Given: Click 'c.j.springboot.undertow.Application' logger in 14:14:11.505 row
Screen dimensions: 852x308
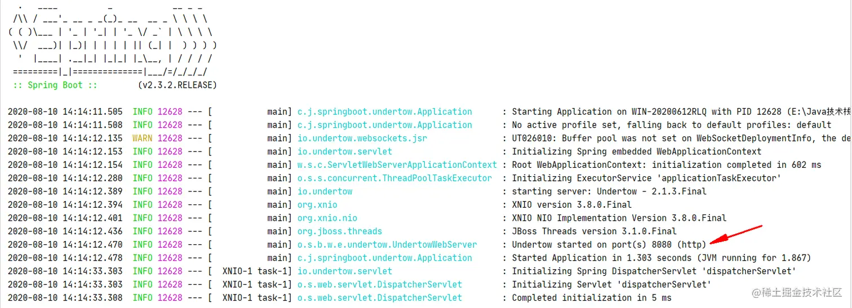Looking at the screenshot, I should (x=385, y=111).
